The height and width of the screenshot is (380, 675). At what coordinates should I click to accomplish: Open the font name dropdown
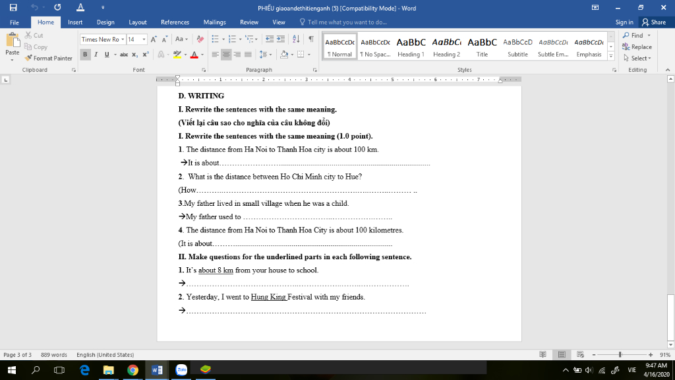(x=123, y=39)
